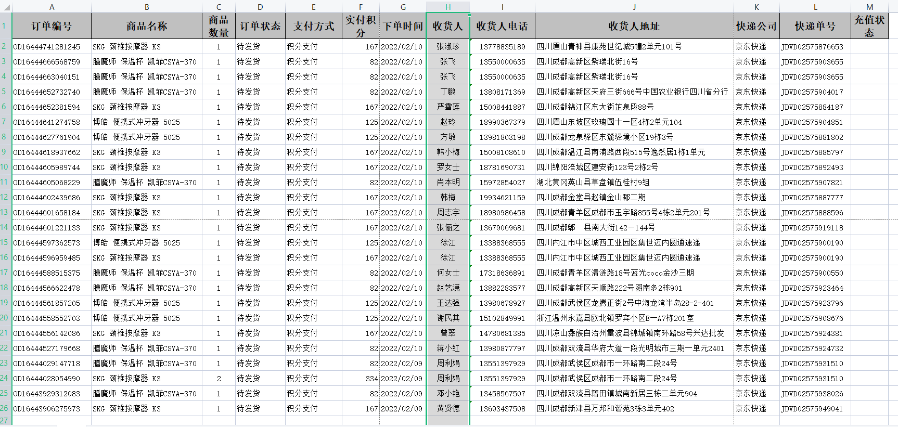Select order number OD16444741281245
The height and width of the screenshot is (427, 898).
point(52,47)
